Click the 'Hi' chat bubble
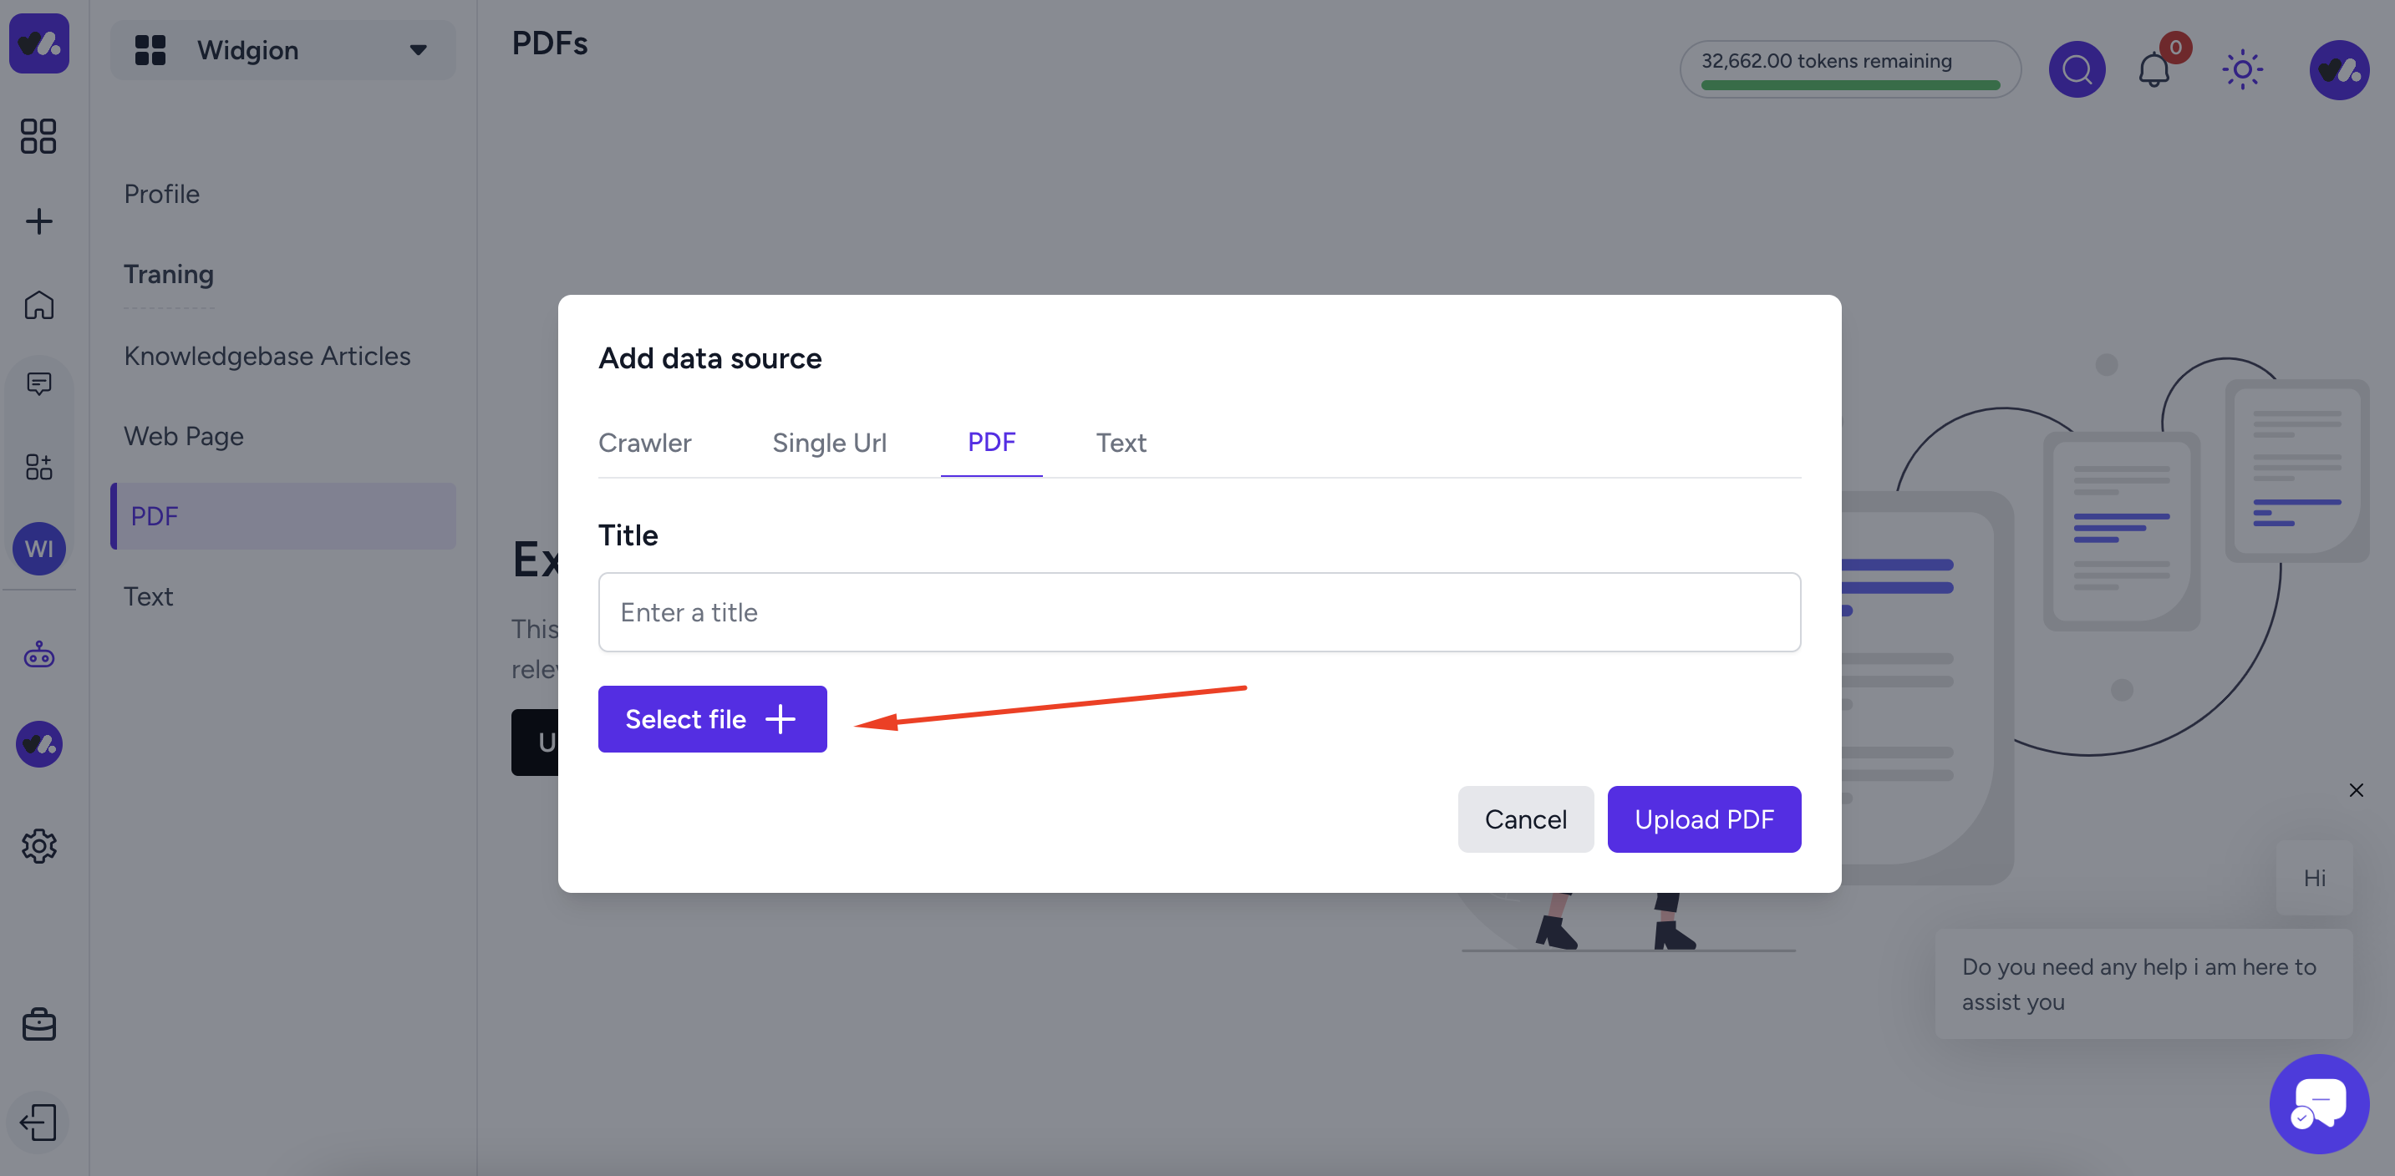 click(x=2313, y=878)
